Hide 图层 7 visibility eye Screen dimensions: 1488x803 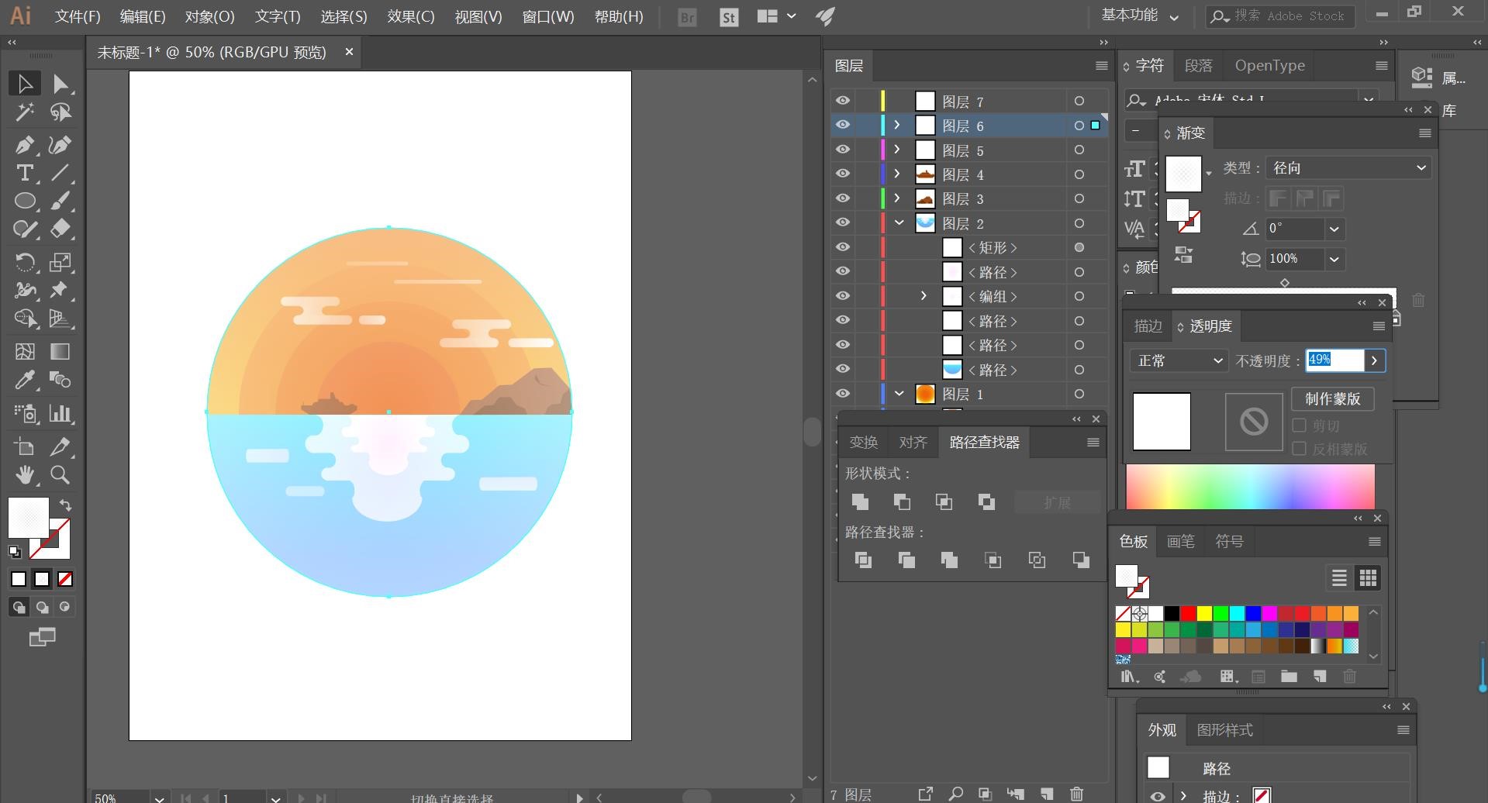coord(843,101)
